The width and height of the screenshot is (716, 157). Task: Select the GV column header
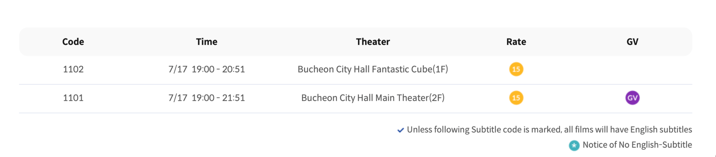coord(632,42)
